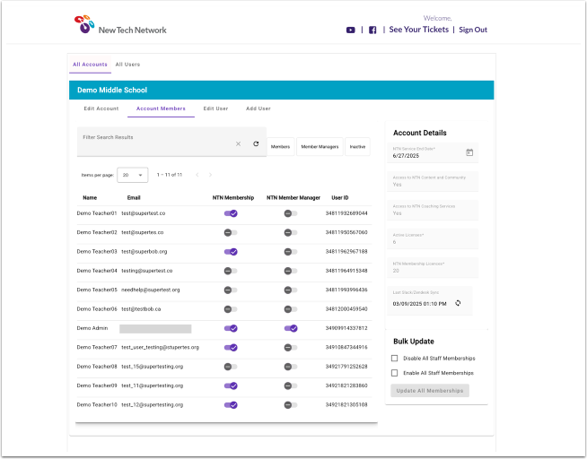Open the Facebook icon link
The width and height of the screenshot is (587, 459).
point(372,30)
